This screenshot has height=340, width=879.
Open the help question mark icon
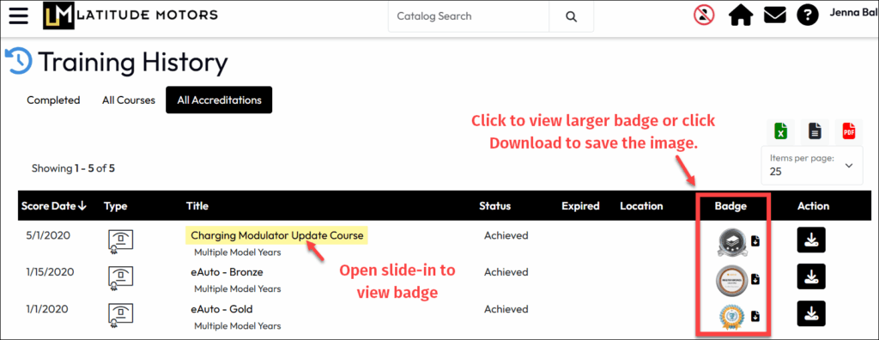[808, 15]
